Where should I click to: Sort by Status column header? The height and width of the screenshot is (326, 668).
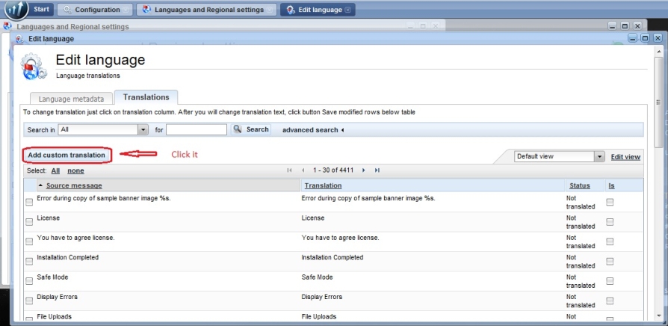580,185
